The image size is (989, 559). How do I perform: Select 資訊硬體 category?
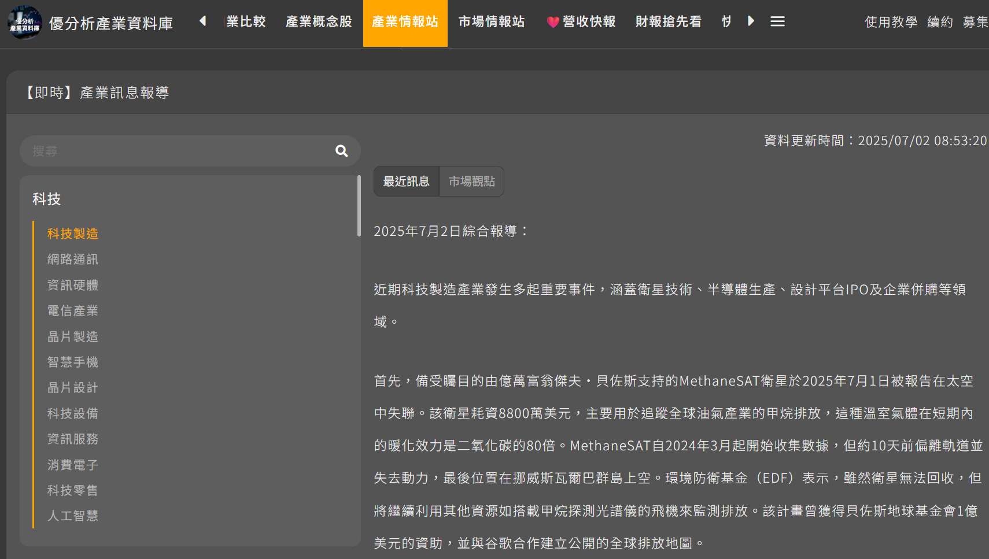tap(73, 285)
